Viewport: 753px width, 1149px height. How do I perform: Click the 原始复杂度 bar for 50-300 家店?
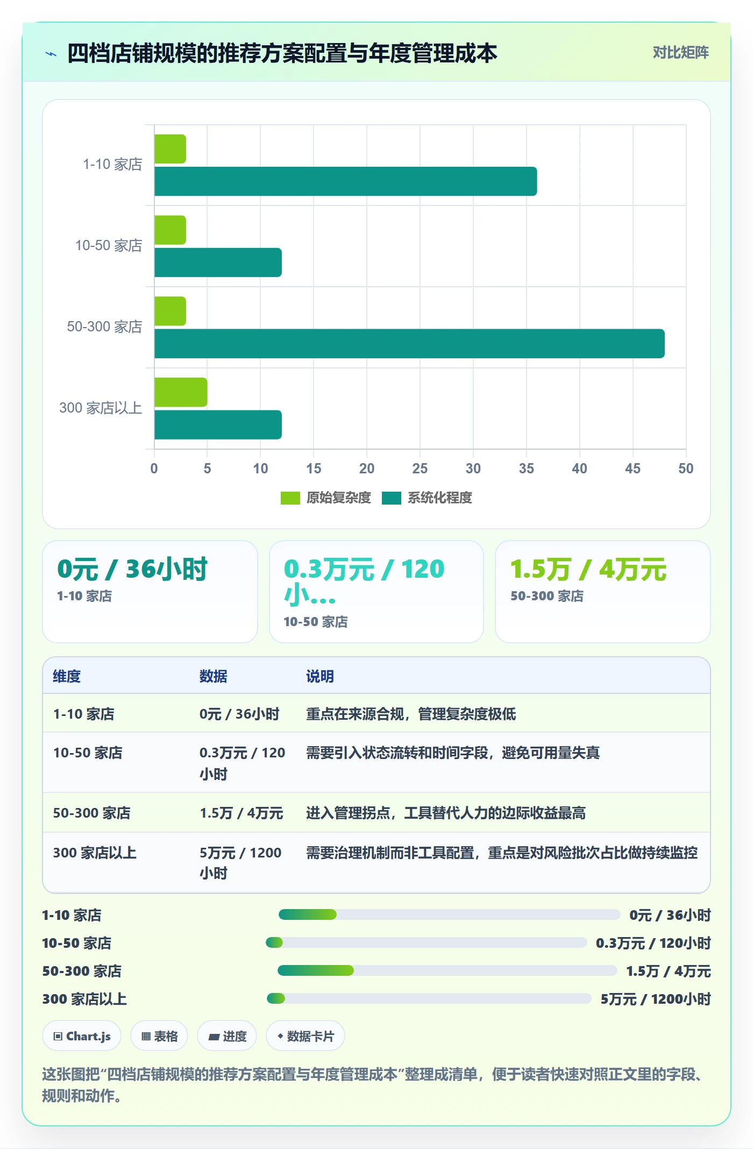170,311
